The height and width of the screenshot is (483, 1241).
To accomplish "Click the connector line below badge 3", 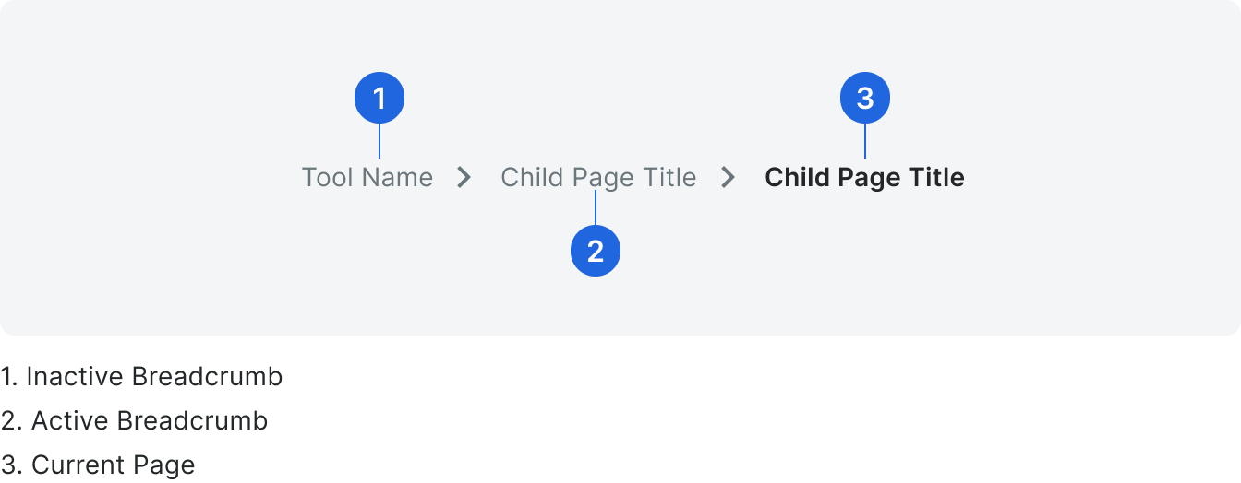I will (865, 140).
